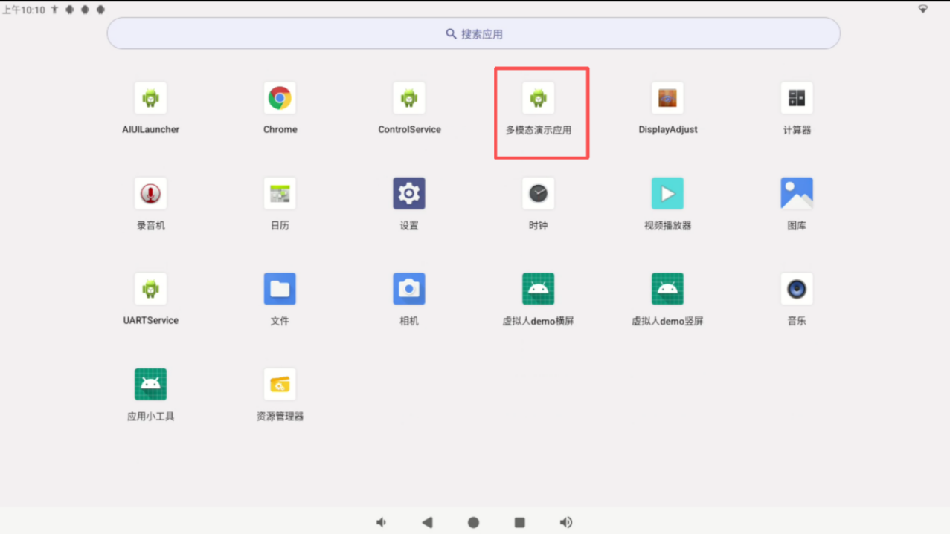This screenshot has height=534, width=950.
Task: Open the 录音机 recorder app
Action: pyautogui.click(x=150, y=194)
